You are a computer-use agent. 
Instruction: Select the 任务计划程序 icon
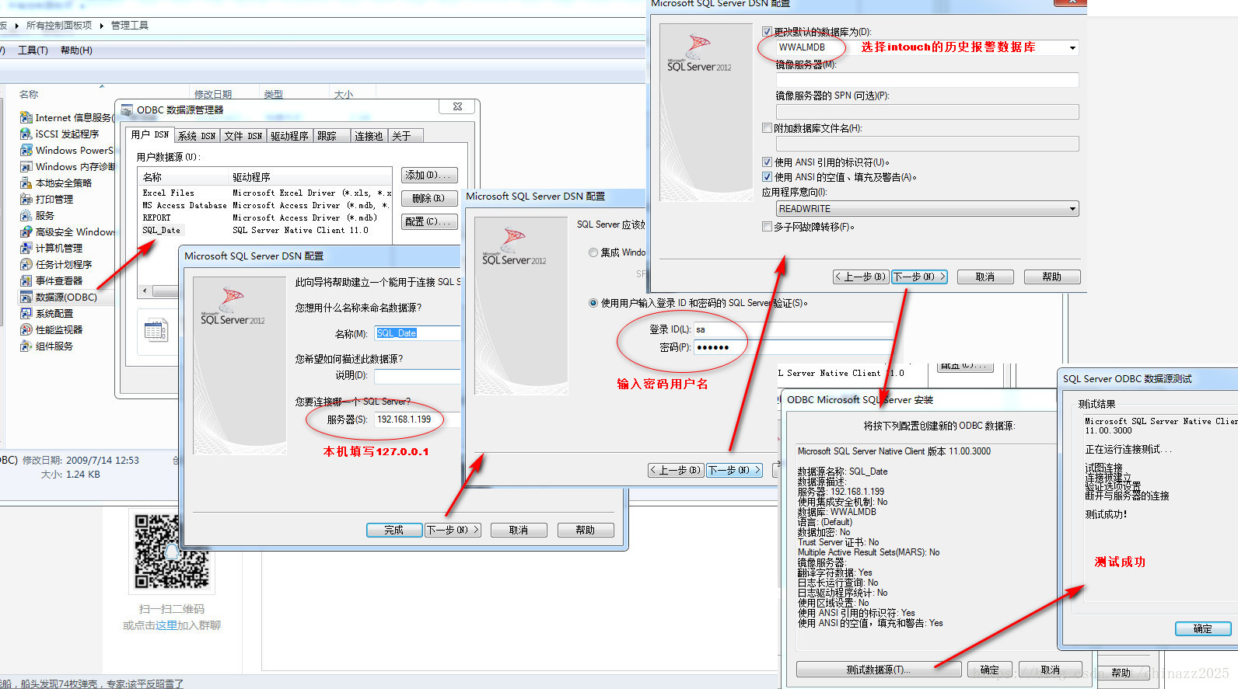tap(26, 265)
